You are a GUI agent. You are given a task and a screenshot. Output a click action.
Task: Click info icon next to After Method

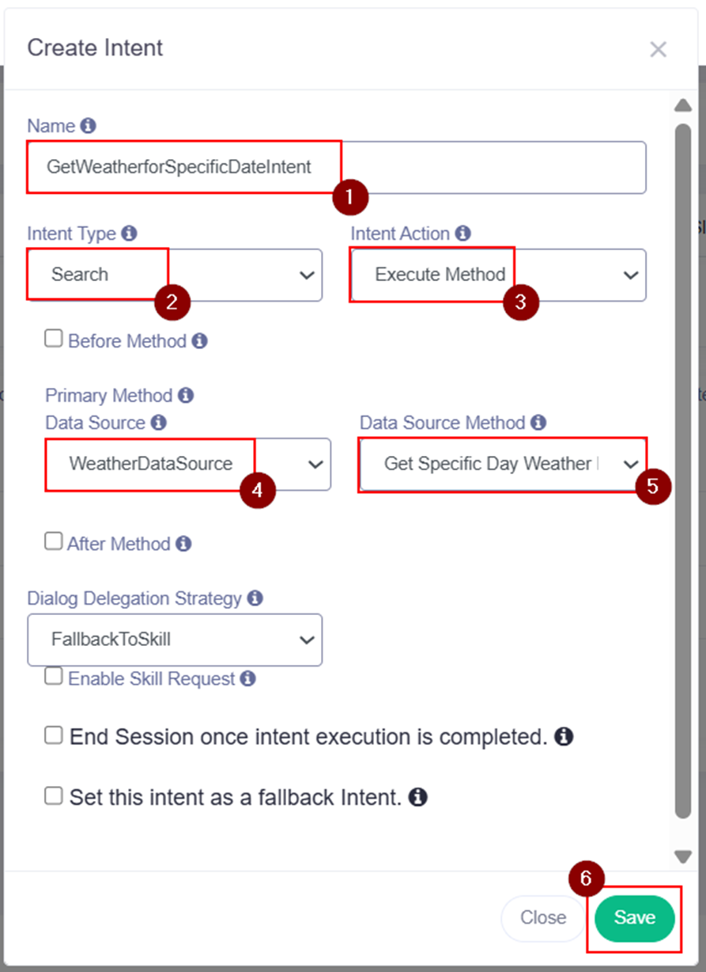coord(183,544)
